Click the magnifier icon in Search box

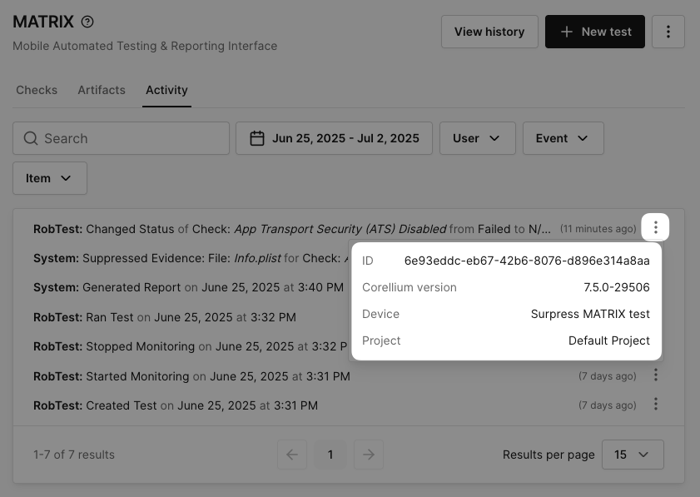pos(31,138)
